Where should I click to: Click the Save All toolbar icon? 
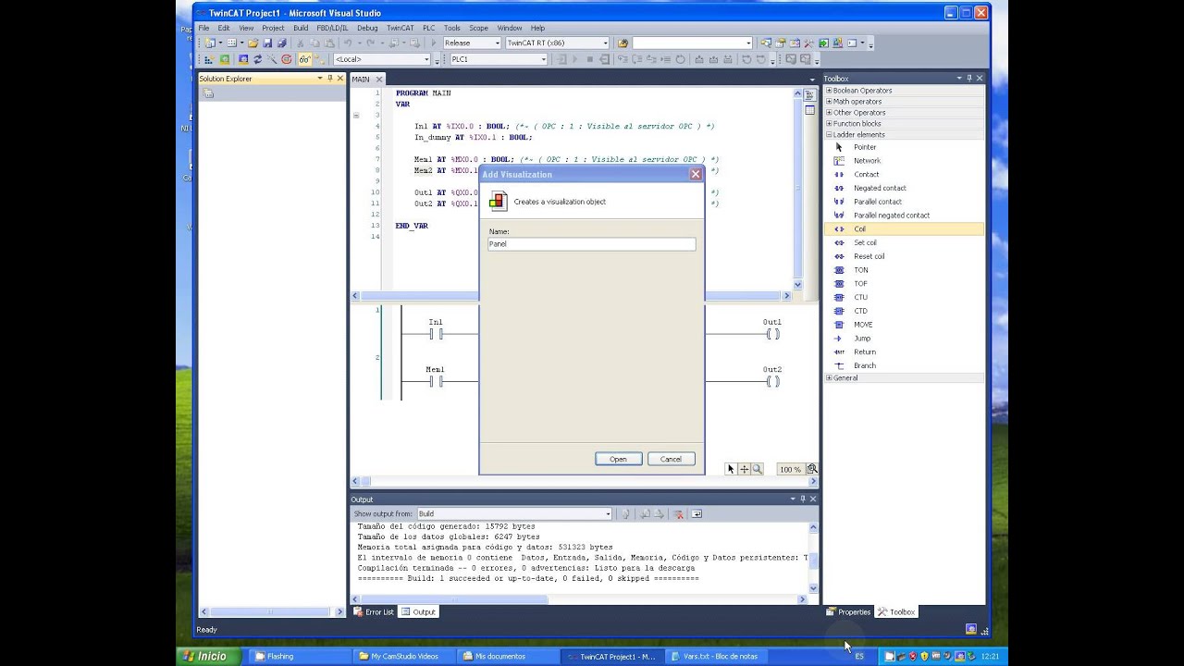point(281,43)
